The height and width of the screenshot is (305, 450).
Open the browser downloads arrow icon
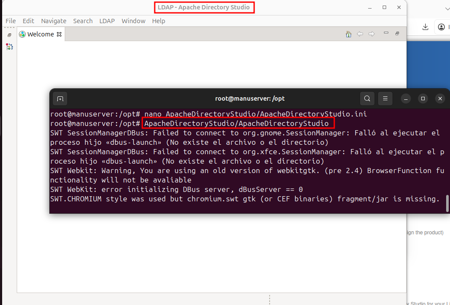pos(425,27)
